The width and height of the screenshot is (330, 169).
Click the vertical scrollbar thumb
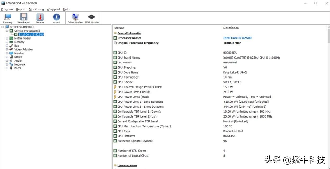point(328,36)
